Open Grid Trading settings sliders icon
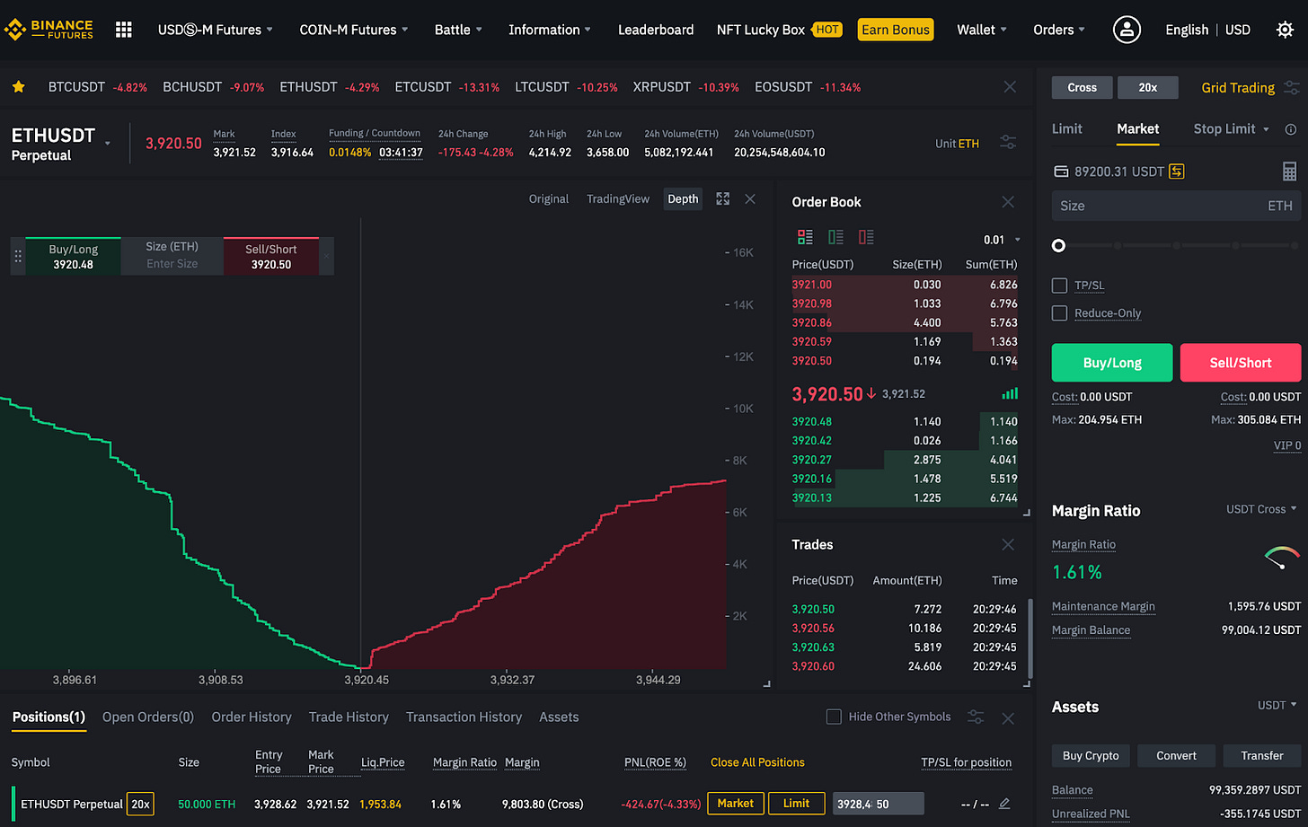 pyautogui.click(x=1292, y=87)
